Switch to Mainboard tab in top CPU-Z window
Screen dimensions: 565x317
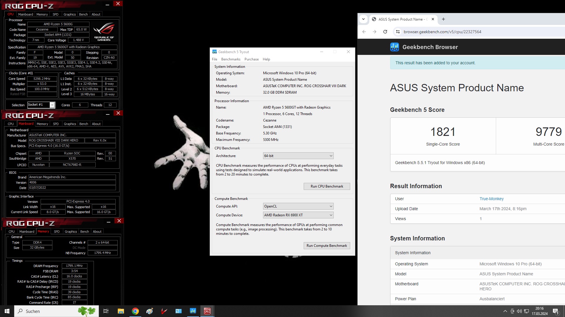tap(26, 14)
